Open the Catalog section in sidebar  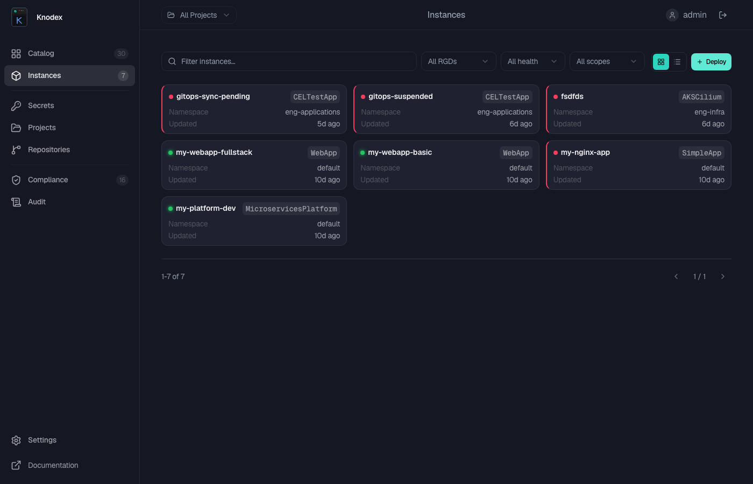tap(40, 53)
